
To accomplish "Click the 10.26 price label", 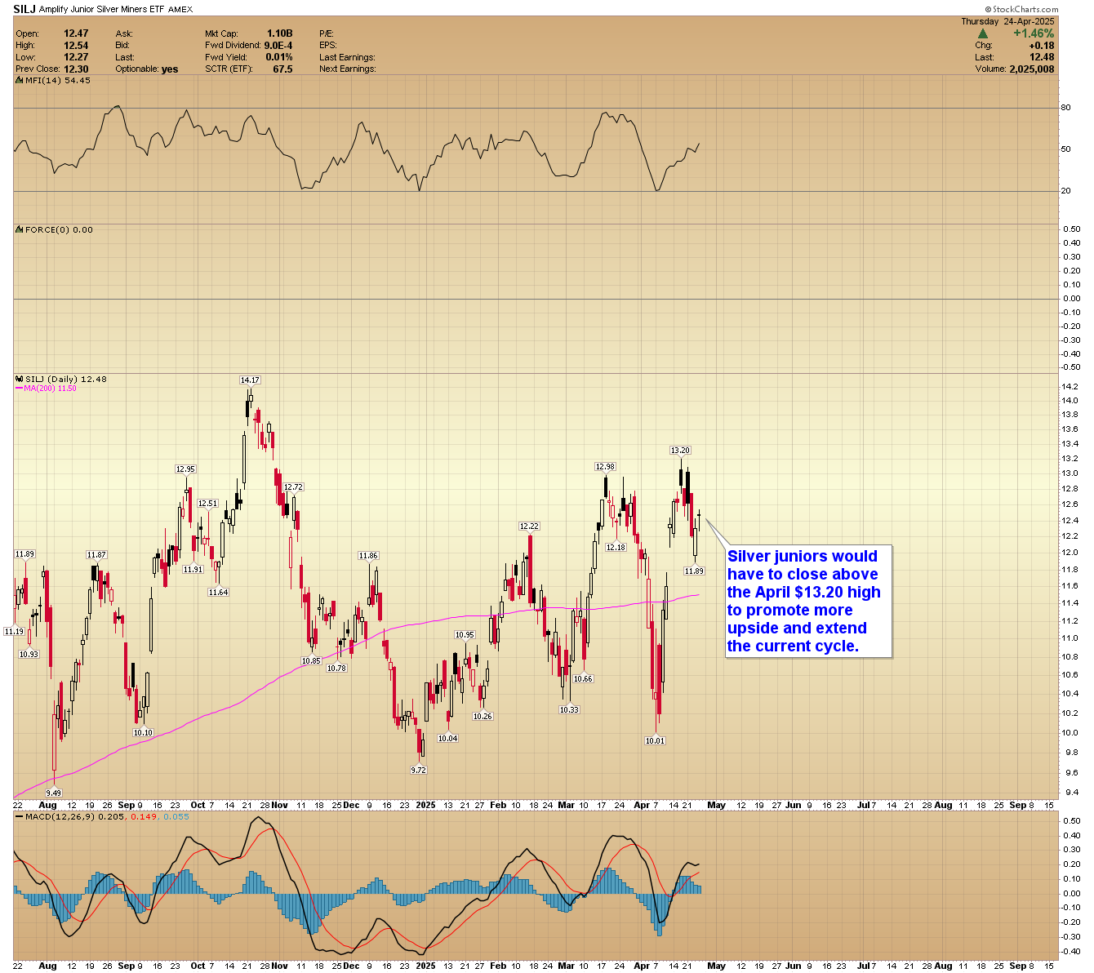I will pos(483,716).
